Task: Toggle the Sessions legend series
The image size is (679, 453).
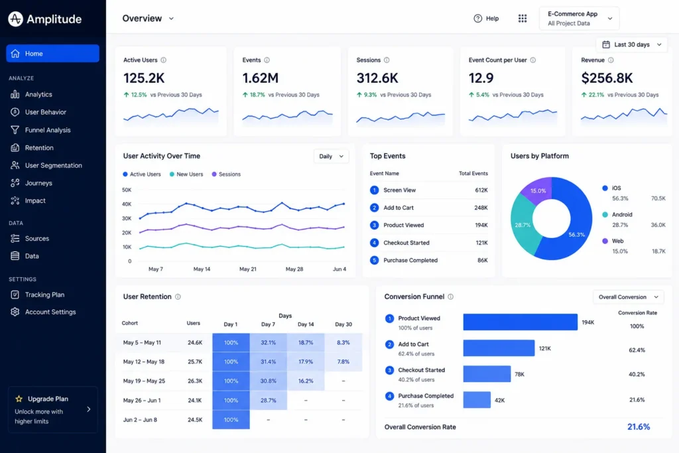Action: click(x=226, y=174)
